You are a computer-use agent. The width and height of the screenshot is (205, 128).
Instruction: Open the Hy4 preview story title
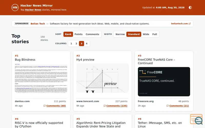pos(85,60)
